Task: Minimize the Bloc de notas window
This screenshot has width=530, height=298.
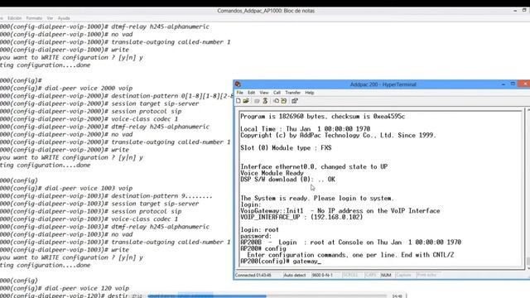Action: (x=515, y=11)
